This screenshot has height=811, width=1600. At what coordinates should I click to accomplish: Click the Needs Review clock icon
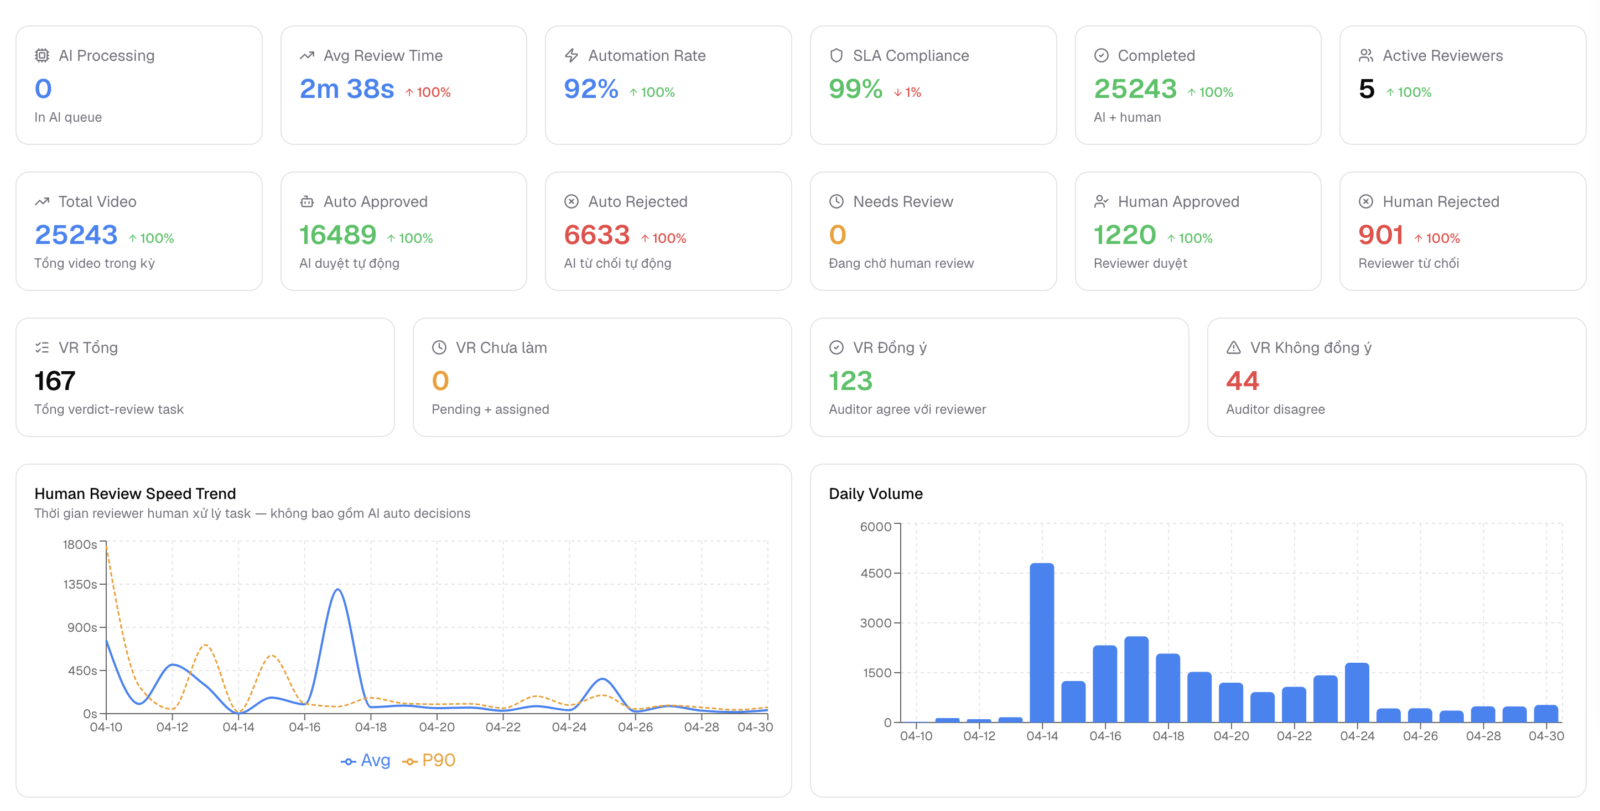[836, 201]
